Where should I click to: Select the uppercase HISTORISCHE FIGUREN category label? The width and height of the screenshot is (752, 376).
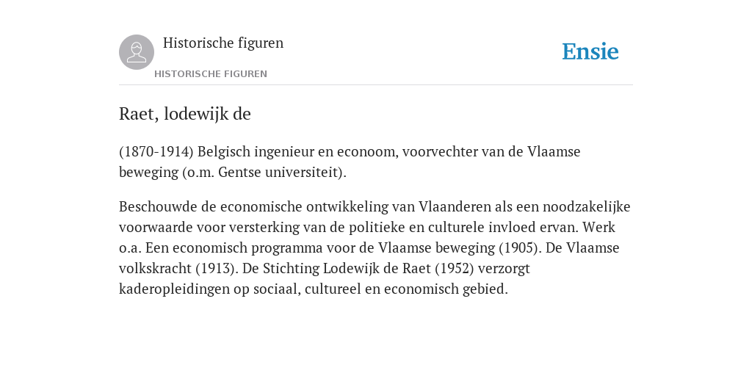(211, 74)
